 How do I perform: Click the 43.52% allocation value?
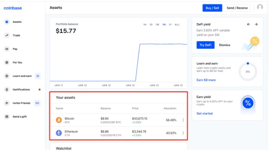(x=171, y=133)
